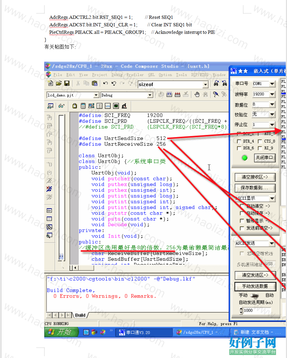
Task: Open the 停止位 dropdown
Action: [272, 125]
